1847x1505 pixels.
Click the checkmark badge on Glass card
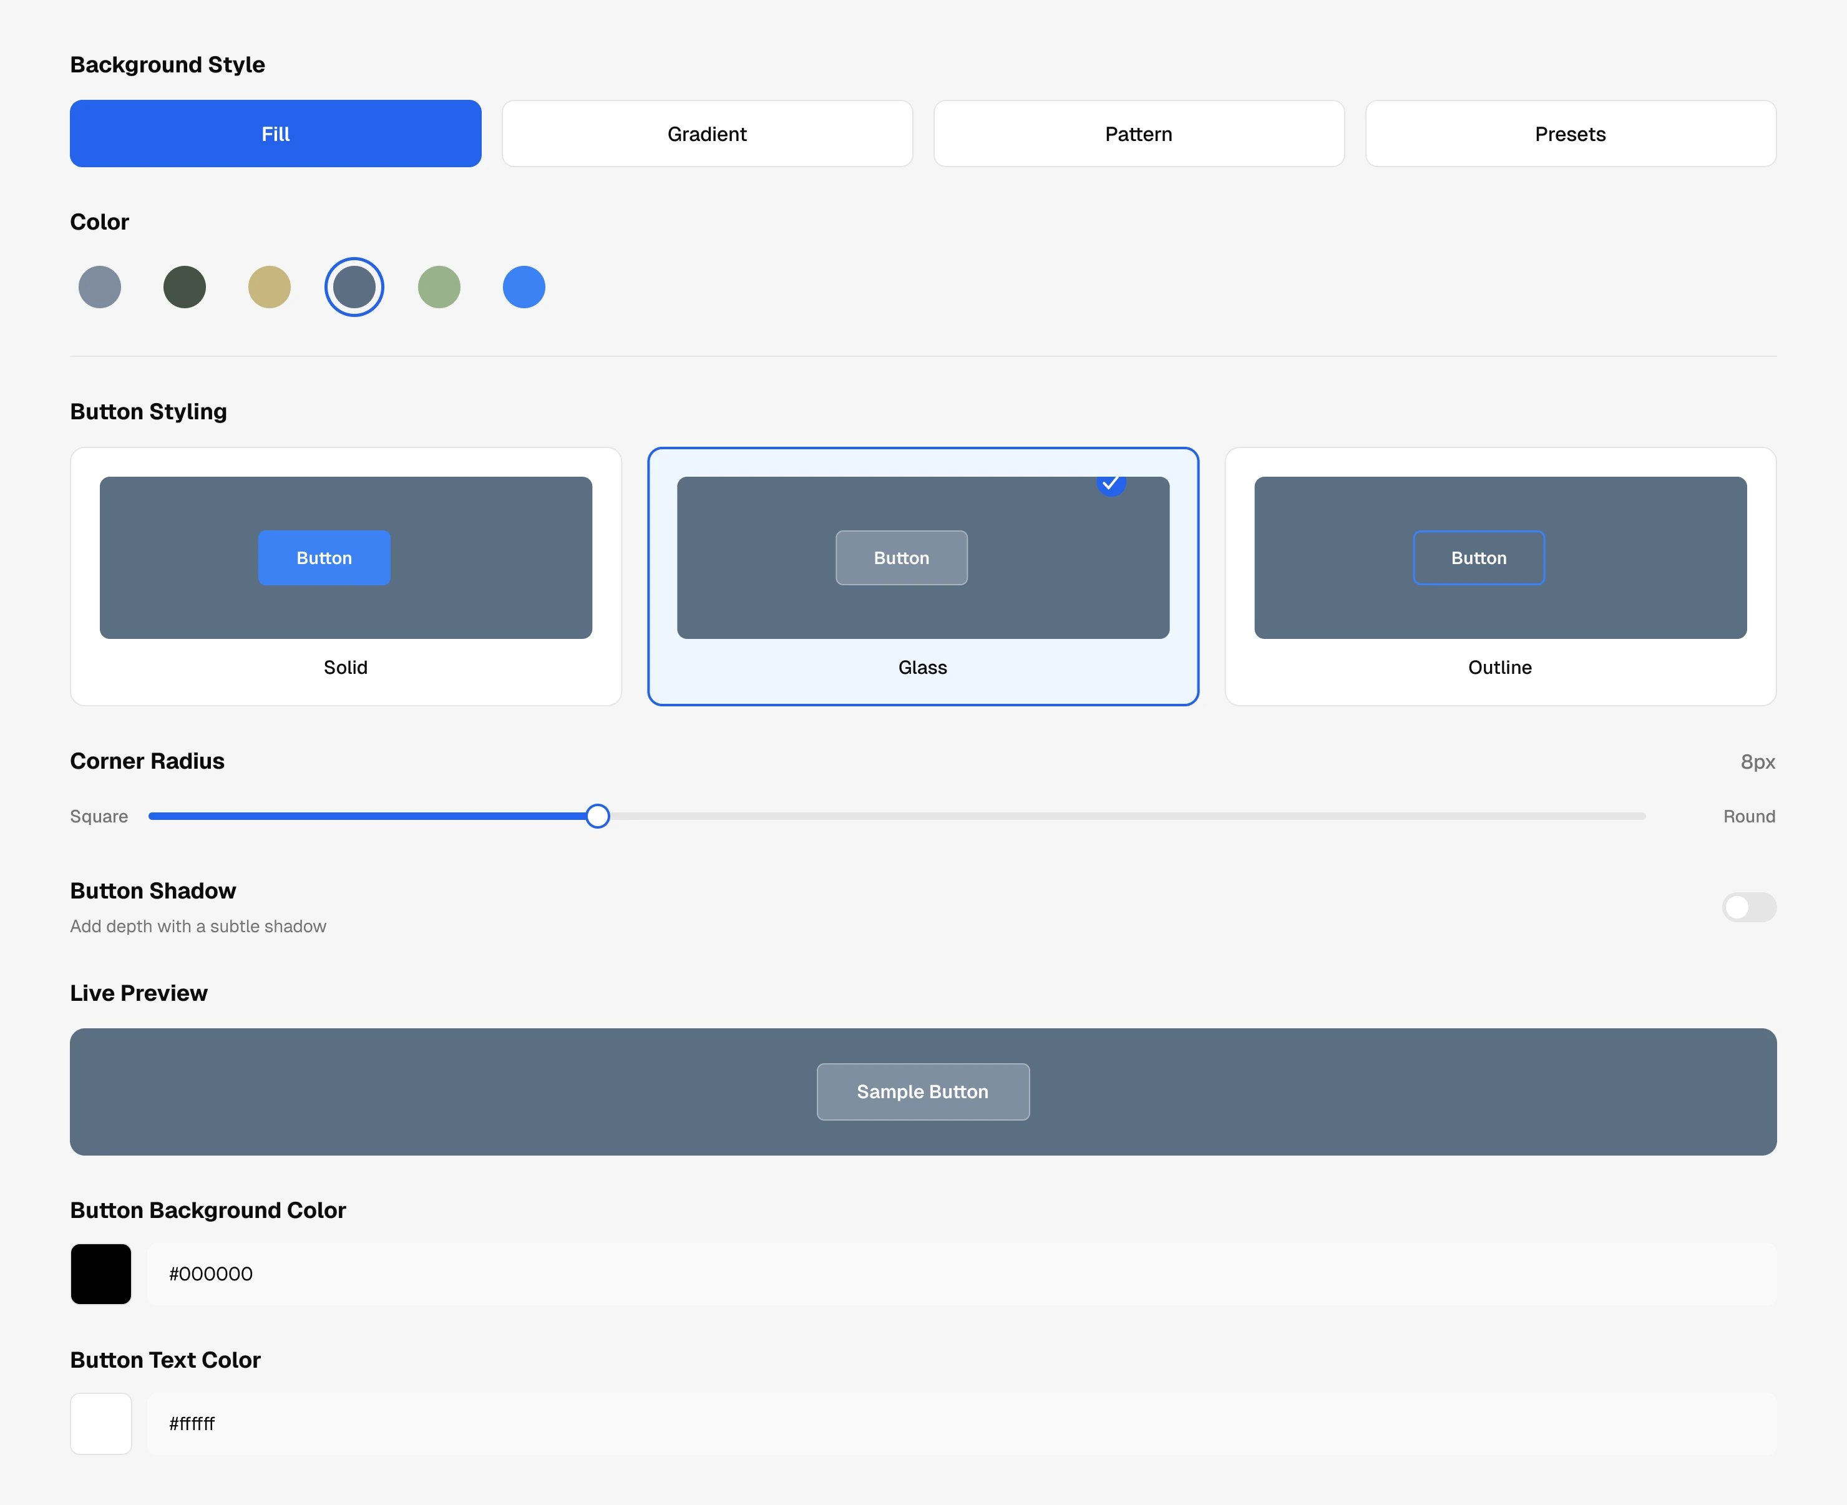(1111, 482)
